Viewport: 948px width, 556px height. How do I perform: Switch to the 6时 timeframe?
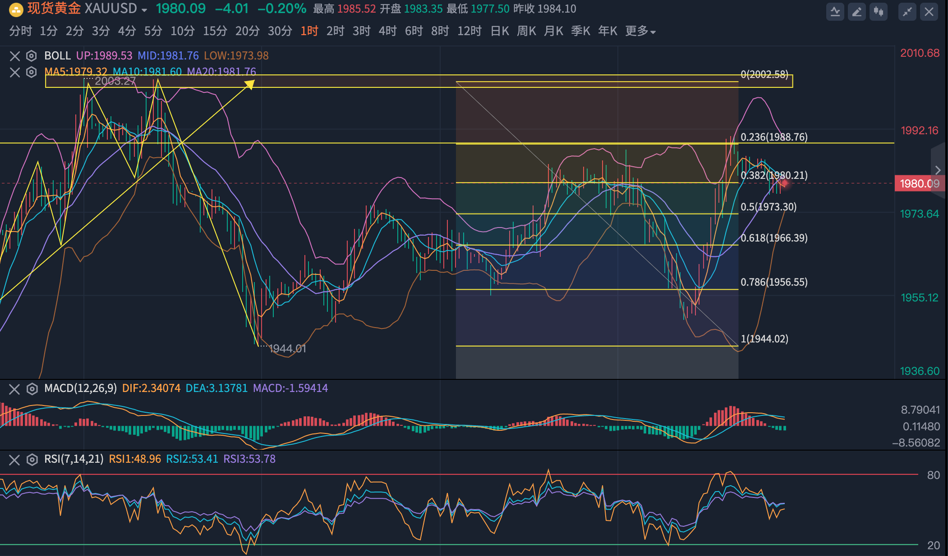[414, 31]
